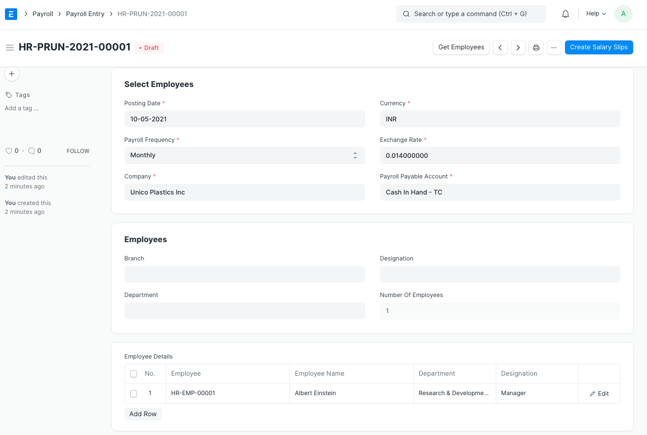647x435 pixels.
Task: Click the Get Employees button
Action: pos(461,47)
